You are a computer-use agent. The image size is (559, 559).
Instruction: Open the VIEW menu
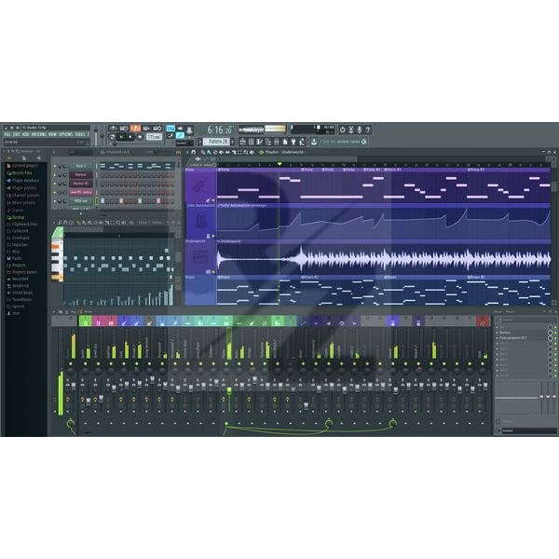pyautogui.click(x=52, y=134)
